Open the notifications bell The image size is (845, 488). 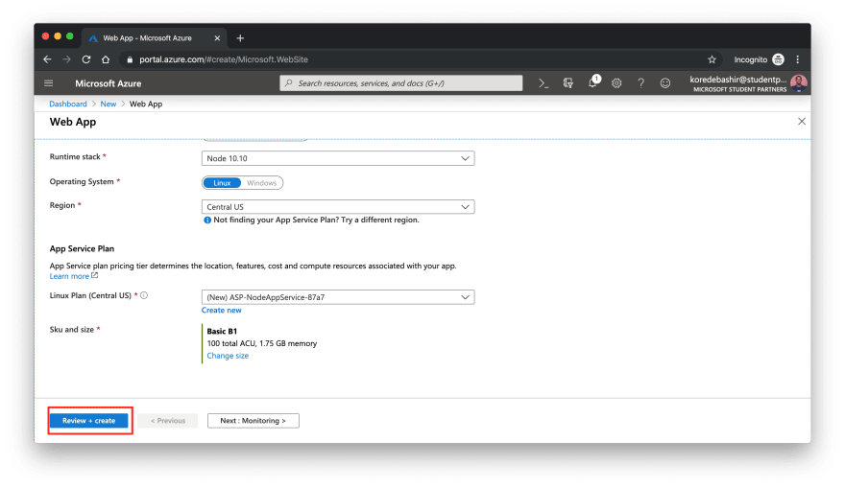pos(593,82)
